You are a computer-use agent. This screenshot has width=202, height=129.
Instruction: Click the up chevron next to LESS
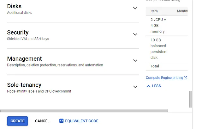coord(148,86)
